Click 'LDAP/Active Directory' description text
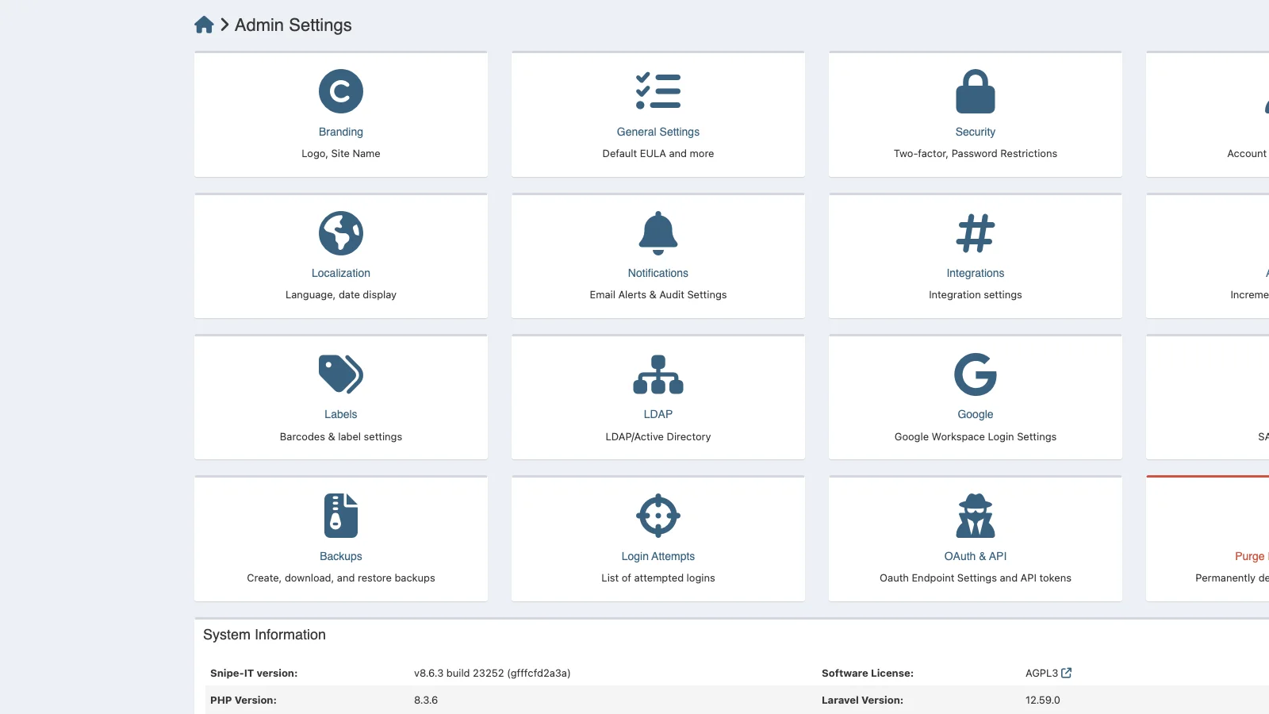 (658, 437)
